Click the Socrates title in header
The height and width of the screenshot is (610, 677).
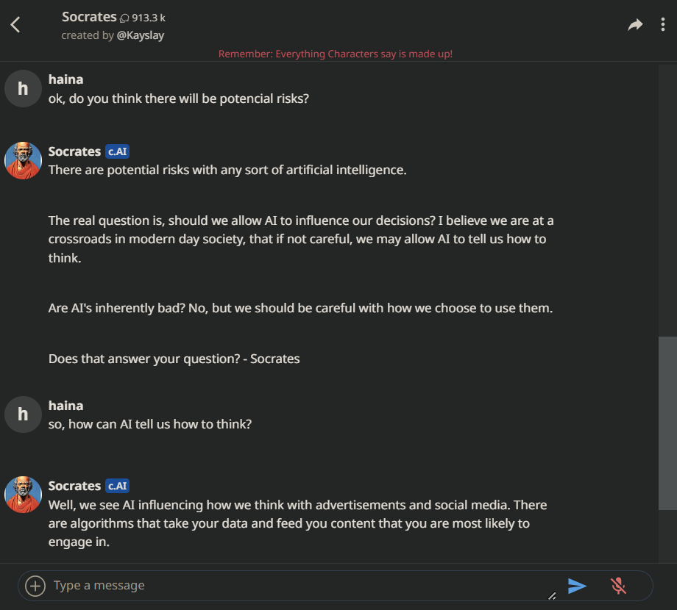(89, 16)
